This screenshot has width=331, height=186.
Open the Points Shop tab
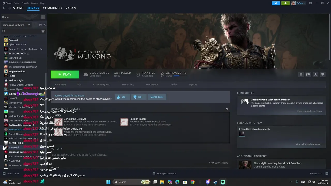click(128, 84)
